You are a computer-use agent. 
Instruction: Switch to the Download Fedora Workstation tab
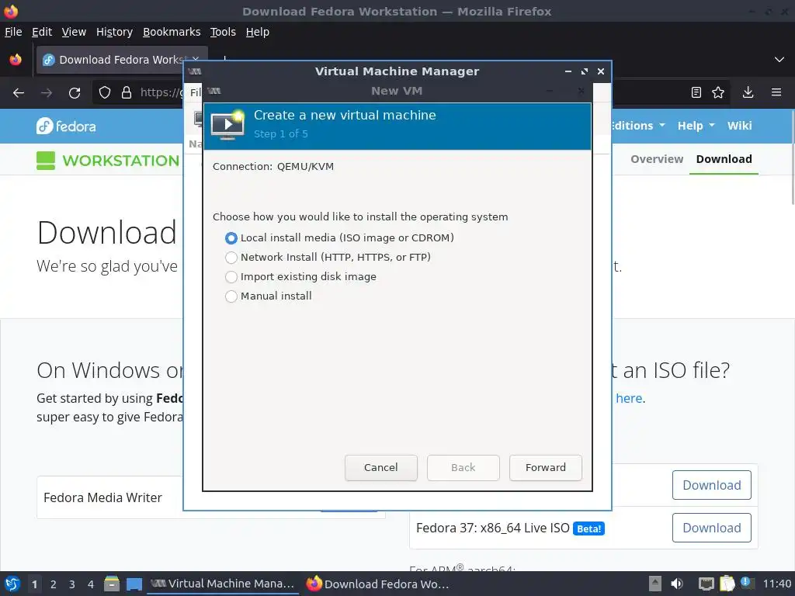coord(121,60)
